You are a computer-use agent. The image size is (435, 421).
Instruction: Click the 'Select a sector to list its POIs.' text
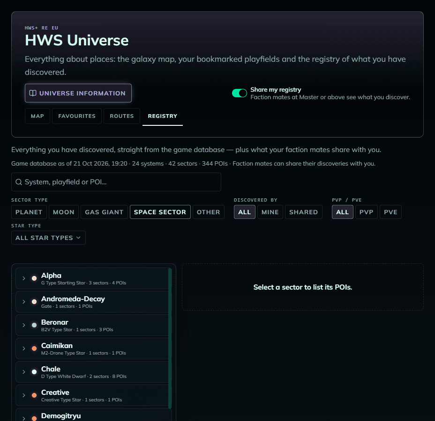303,287
